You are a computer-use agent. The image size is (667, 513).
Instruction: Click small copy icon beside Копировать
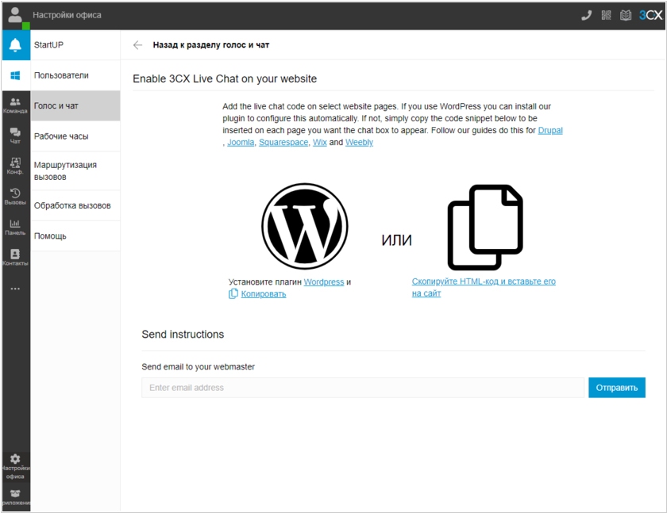233,294
